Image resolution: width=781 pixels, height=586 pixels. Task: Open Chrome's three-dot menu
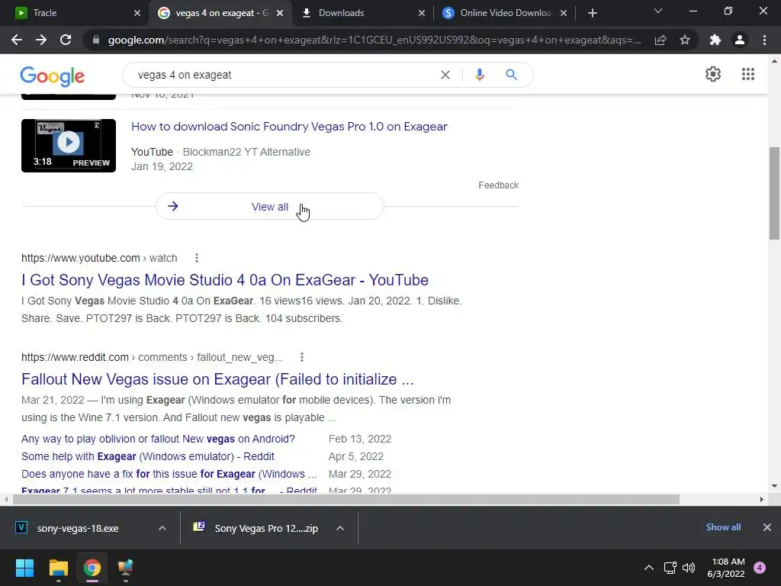764,40
